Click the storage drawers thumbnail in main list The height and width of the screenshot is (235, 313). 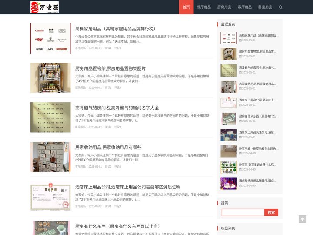pyautogui.click(x=50, y=157)
